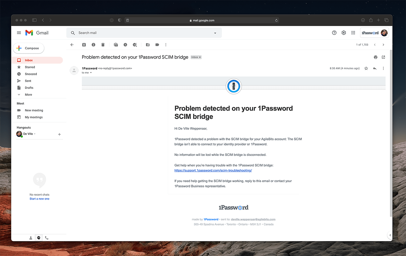Remove the Inbox label chip
Image resolution: width=406 pixels, height=256 pixels.
coord(200,57)
